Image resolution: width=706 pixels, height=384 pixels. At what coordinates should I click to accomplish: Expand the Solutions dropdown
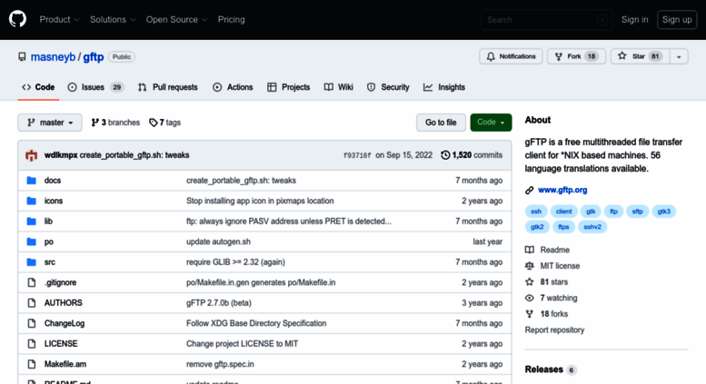(113, 19)
